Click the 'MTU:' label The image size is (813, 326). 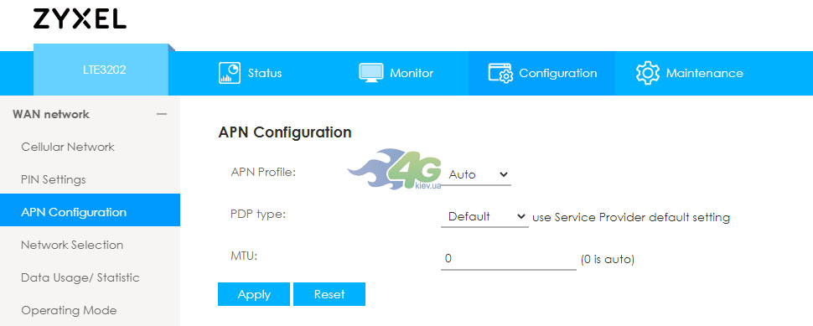click(244, 256)
